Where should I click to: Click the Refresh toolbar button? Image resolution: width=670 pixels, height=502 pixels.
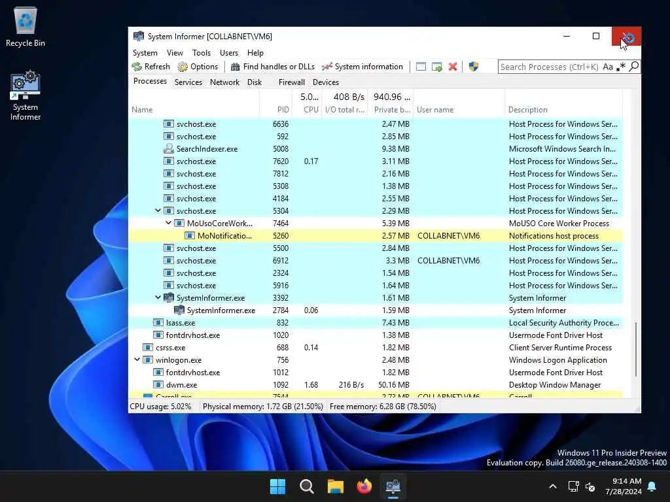point(151,67)
